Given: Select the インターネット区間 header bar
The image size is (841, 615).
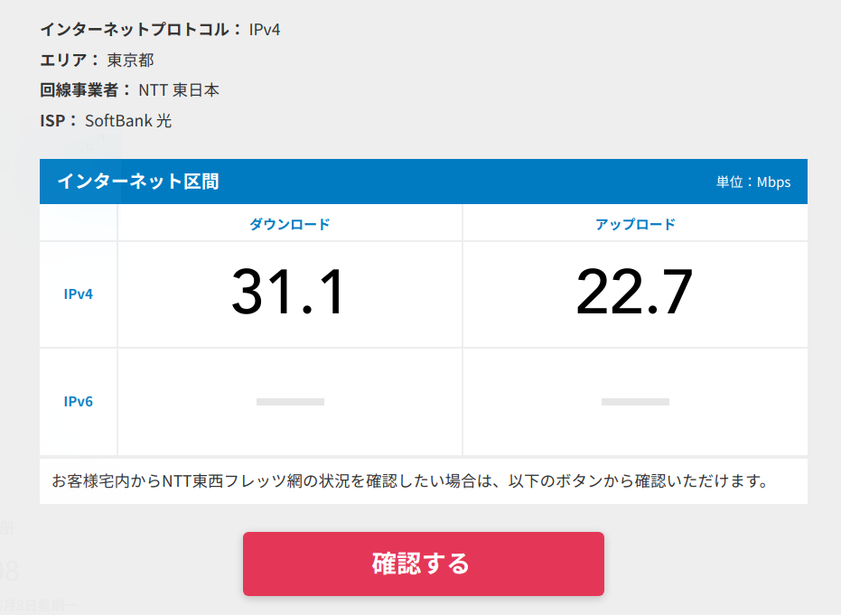Looking at the screenshot, I should point(423,181).
